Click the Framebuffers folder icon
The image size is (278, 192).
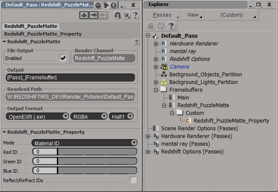[163, 89]
